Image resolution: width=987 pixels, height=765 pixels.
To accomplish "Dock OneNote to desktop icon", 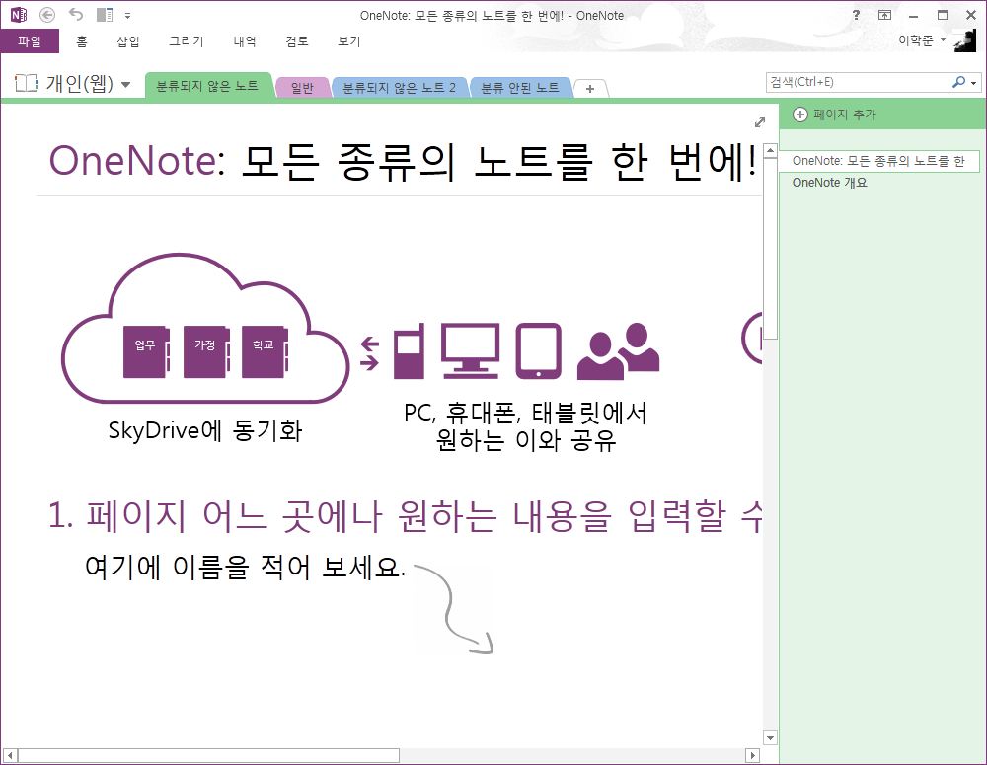I will pyautogui.click(x=105, y=15).
